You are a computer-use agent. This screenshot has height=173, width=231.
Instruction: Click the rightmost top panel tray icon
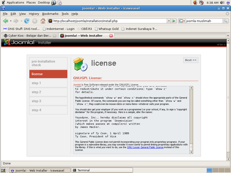click(228, 3)
